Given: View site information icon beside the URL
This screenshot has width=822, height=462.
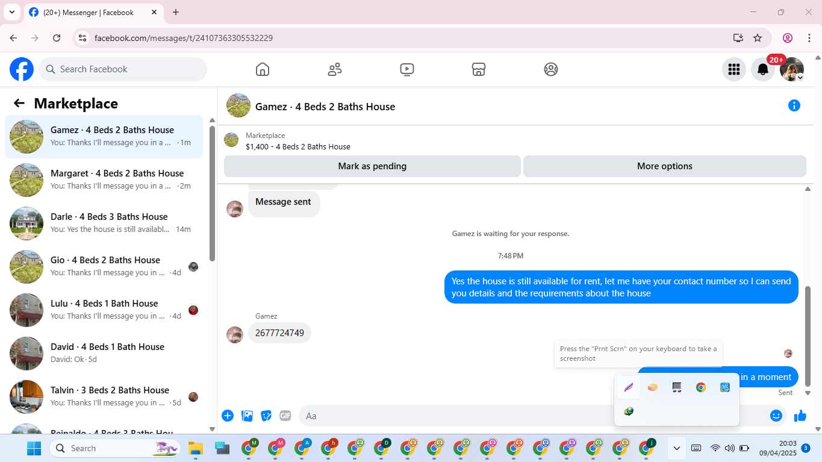Looking at the screenshot, I should pyautogui.click(x=83, y=38).
